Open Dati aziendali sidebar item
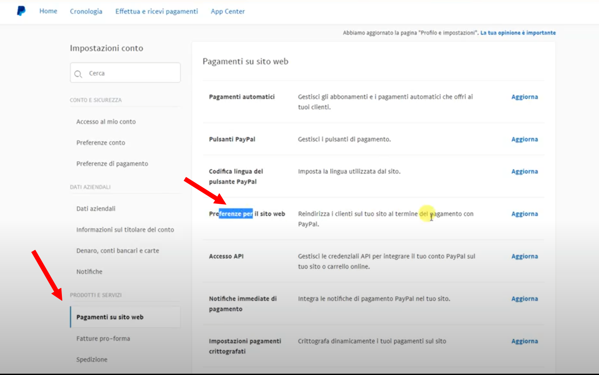 click(96, 209)
